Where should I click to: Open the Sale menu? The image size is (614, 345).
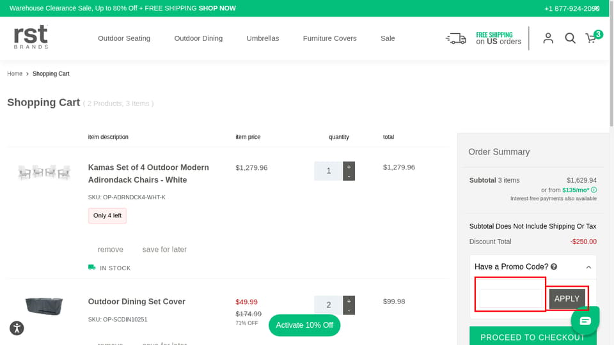coord(388,38)
